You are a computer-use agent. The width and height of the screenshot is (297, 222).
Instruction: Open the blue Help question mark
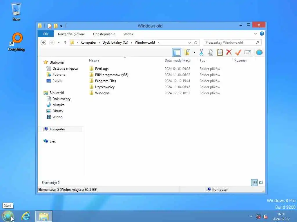tap(262, 34)
